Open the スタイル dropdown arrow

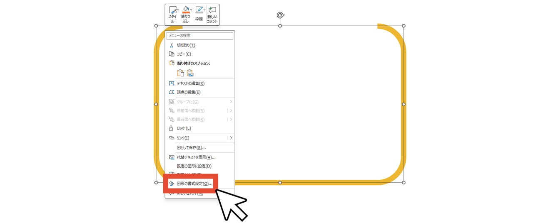[x=178, y=10]
